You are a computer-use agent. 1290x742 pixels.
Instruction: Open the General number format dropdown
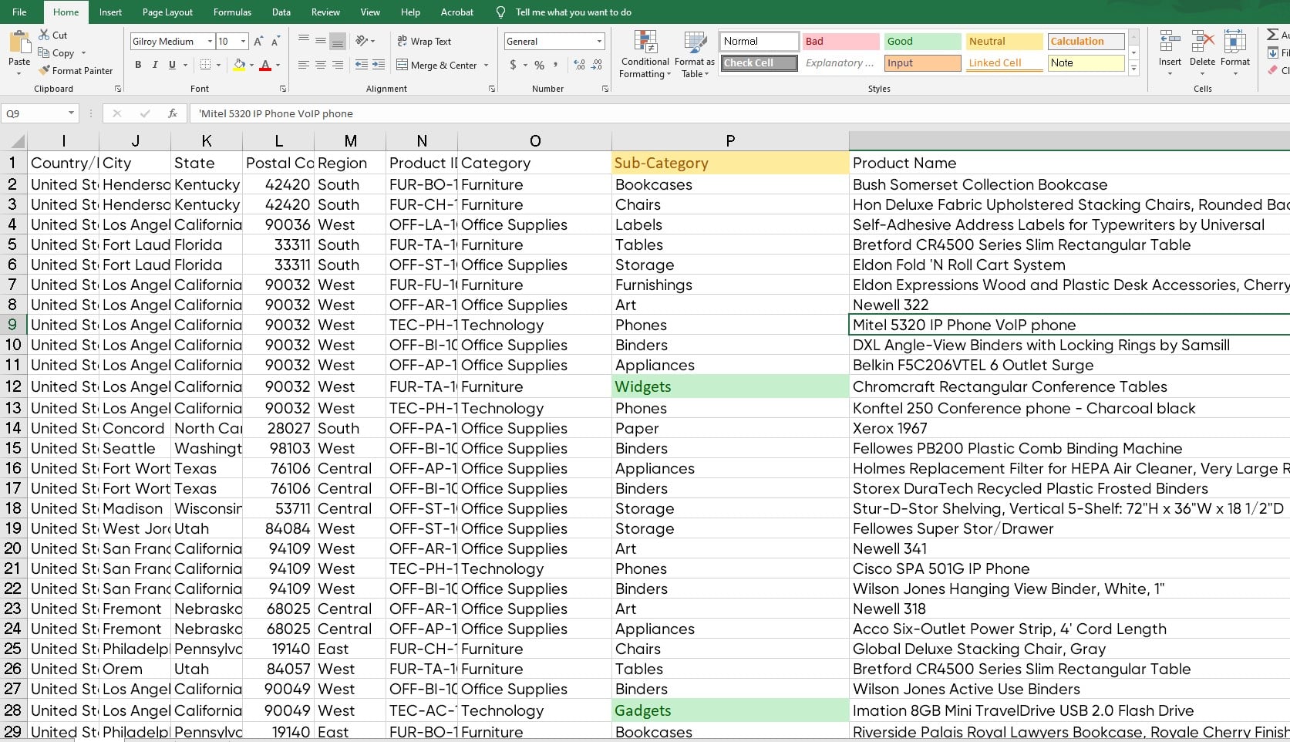pos(599,41)
